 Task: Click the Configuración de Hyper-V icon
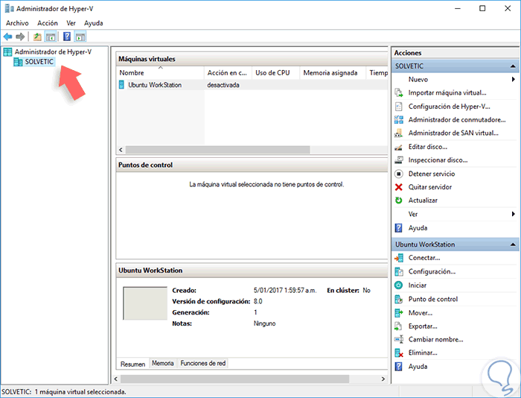[399, 107]
